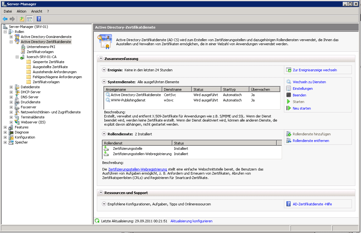Click the Webserver (IIS) role icon
The height and width of the screenshot is (233, 361).
tap(17, 122)
